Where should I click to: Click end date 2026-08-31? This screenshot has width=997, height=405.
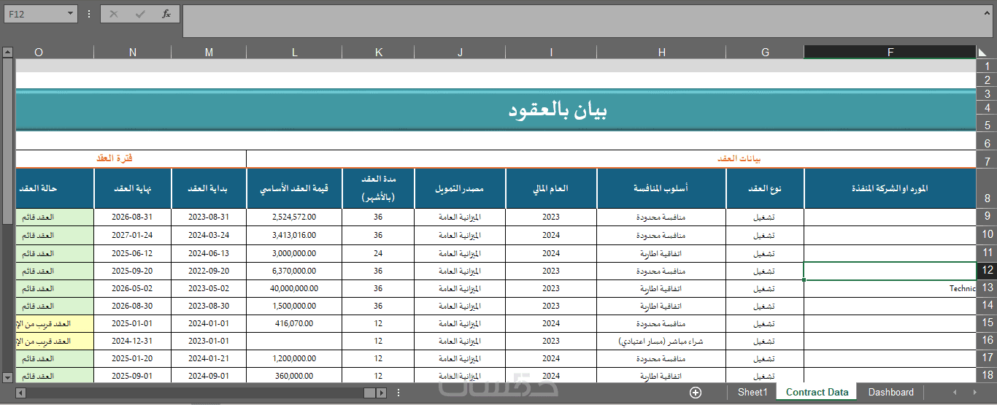[133, 217]
